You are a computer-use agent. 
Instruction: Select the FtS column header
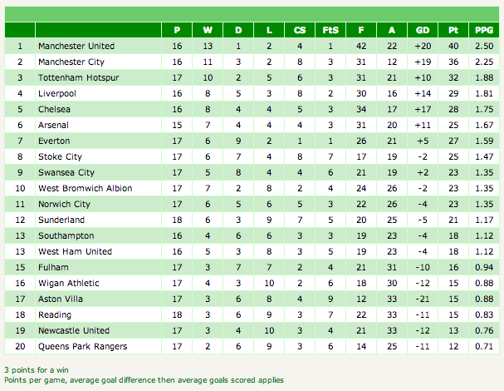click(330, 30)
